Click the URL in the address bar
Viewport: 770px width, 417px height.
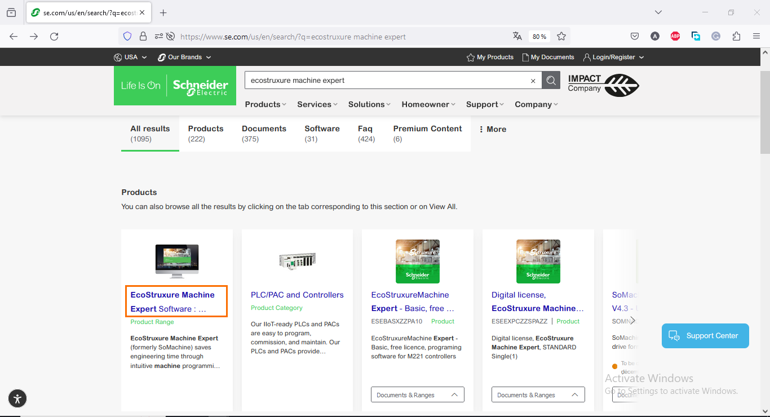(293, 37)
